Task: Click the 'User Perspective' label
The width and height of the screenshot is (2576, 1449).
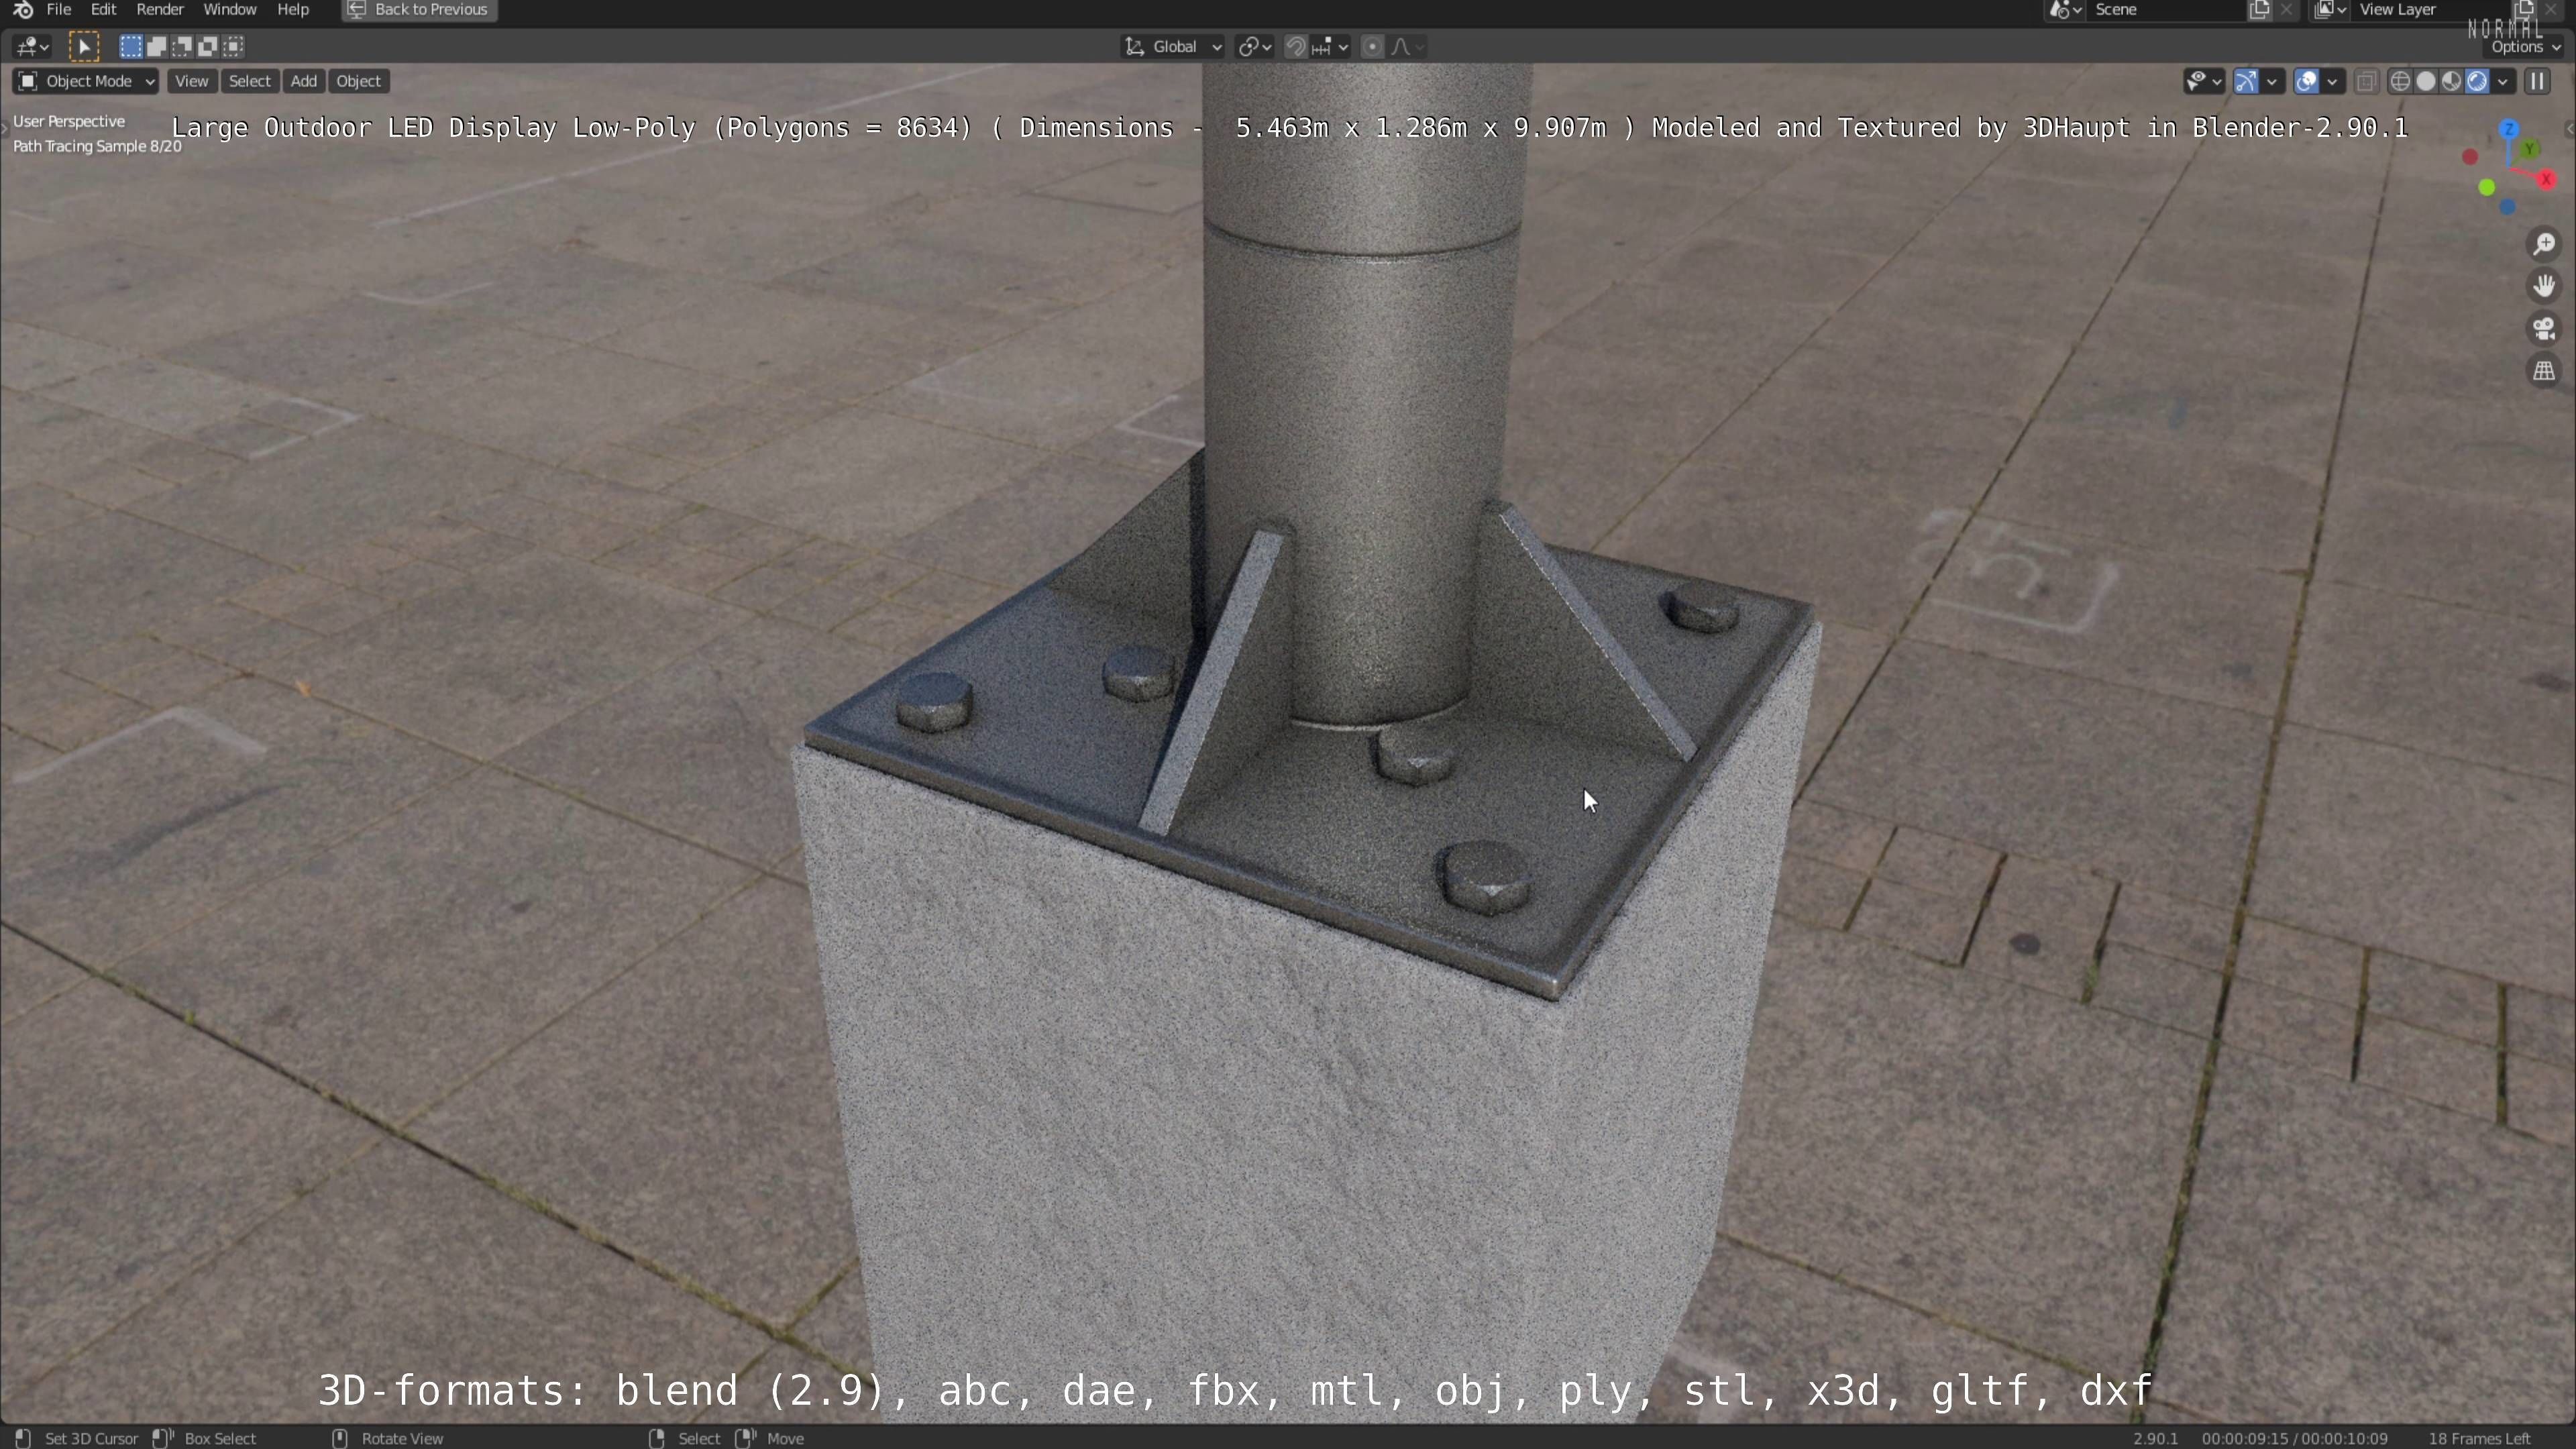Action: pos(69,121)
